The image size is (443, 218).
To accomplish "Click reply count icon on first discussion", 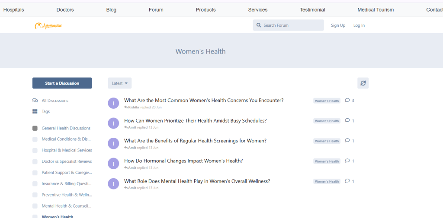I will click(x=347, y=101).
